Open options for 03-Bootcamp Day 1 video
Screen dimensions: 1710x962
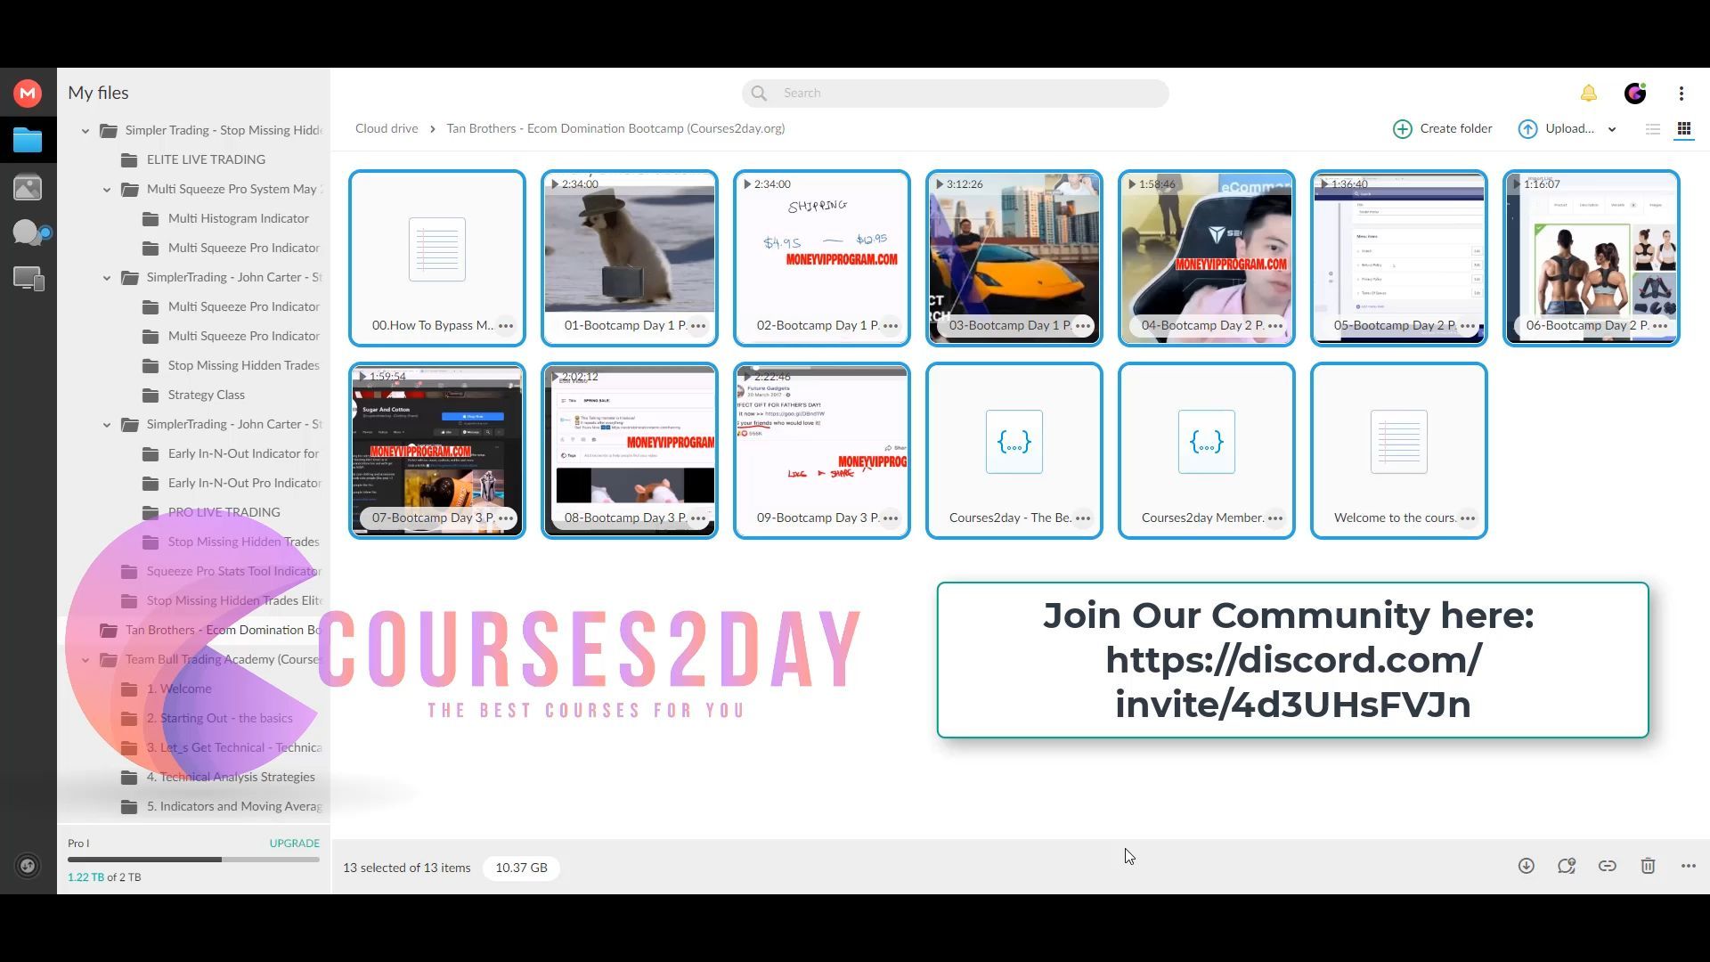click(1083, 326)
